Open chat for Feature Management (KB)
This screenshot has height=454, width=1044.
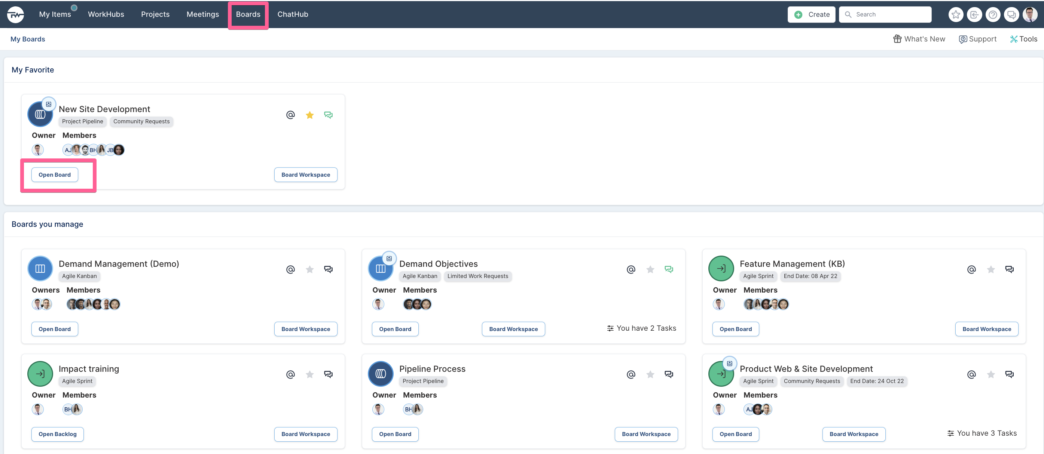[1009, 269]
